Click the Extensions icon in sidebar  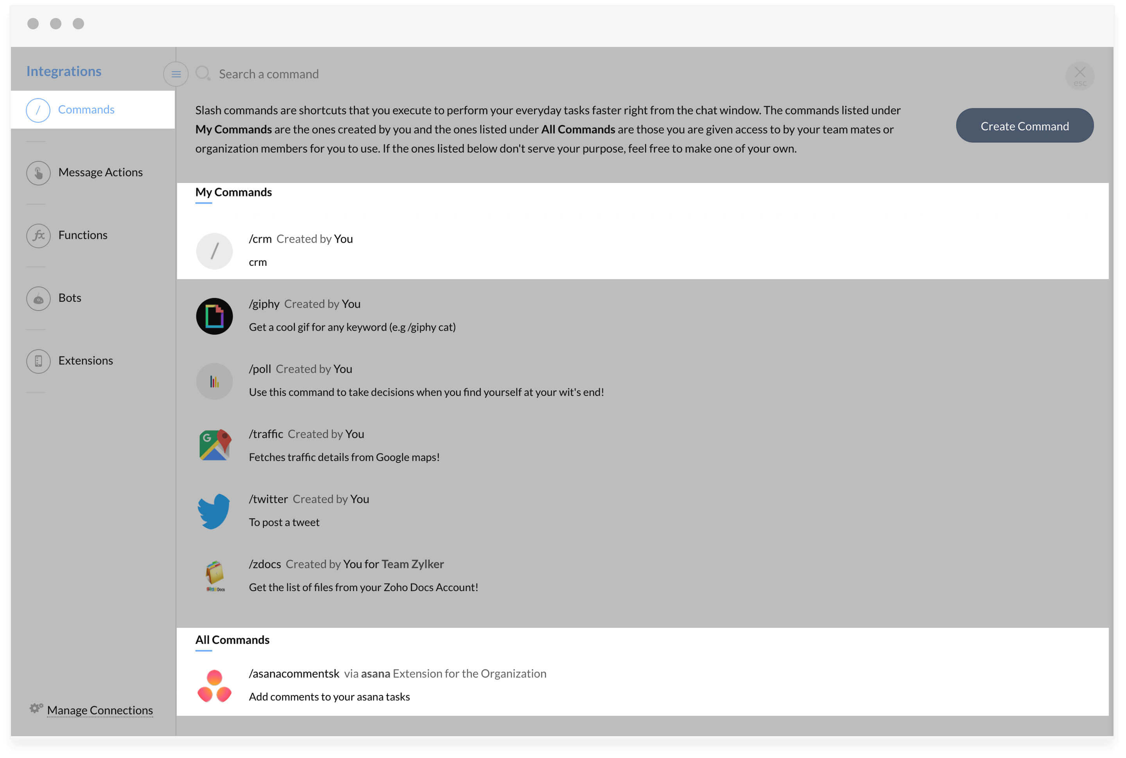[x=38, y=361]
